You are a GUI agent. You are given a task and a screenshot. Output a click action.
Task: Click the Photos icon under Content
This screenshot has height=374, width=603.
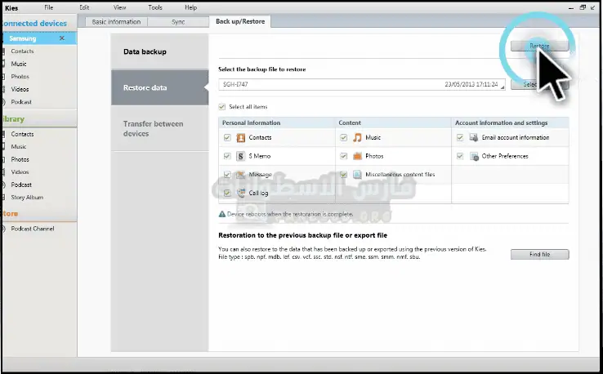(x=357, y=156)
